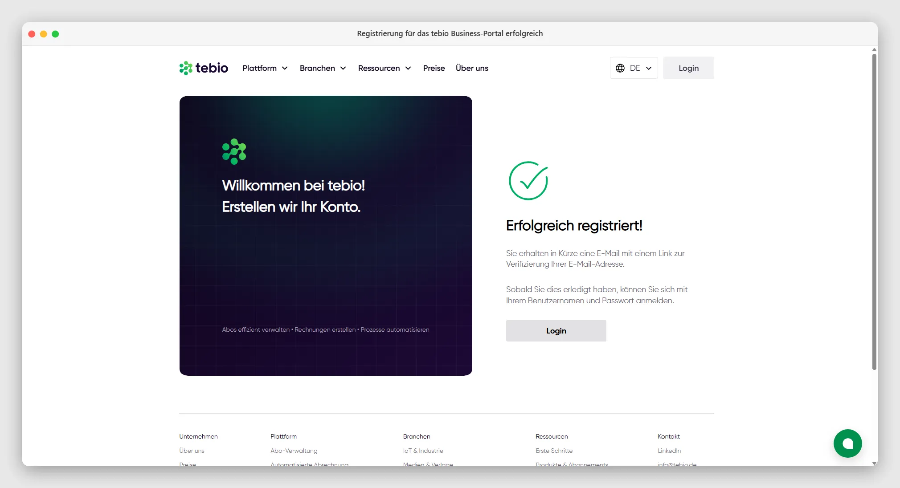This screenshot has height=488, width=900.
Task: Click the Branchen footer heading
Action: [417, 436]
